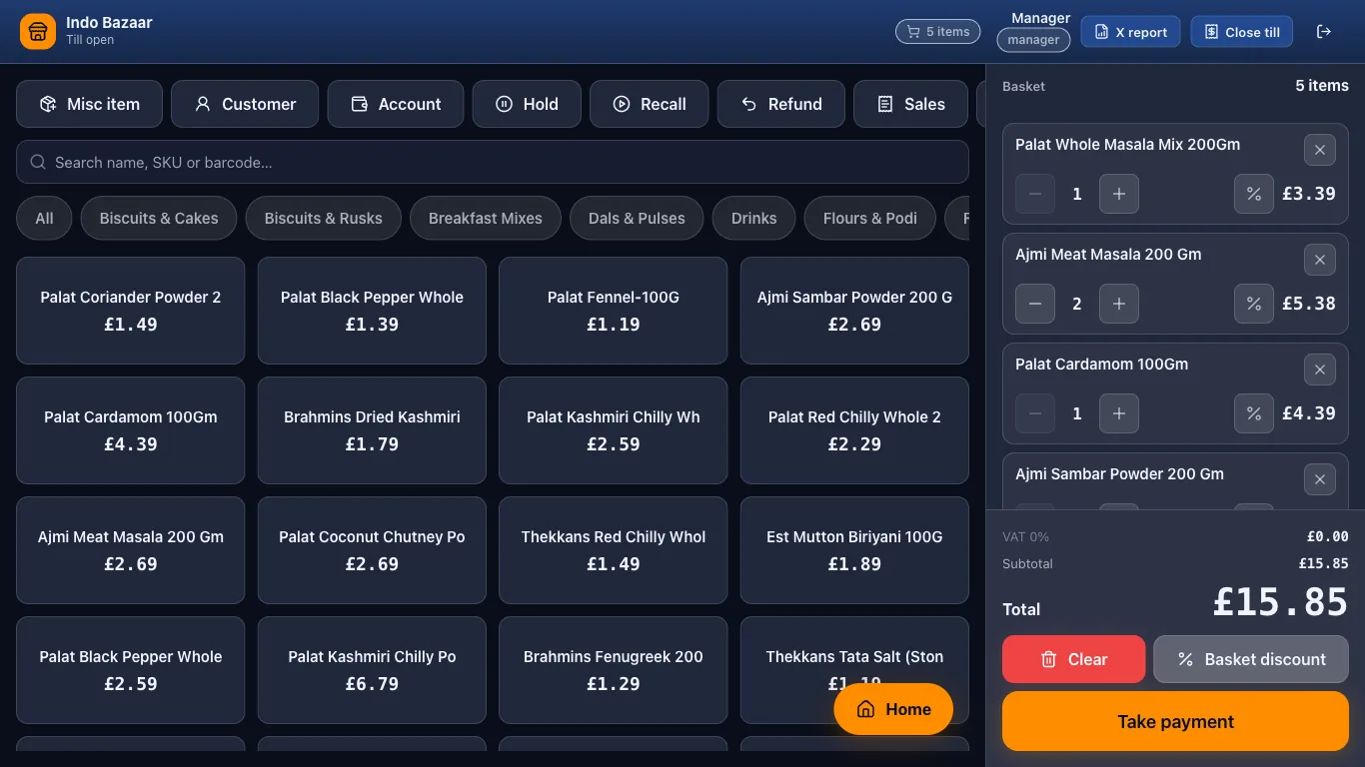Add Palat Kashmiri Chilly Po £6.79 product
The height and width of the screenshot is (767, 1365).
coord(372,670)
